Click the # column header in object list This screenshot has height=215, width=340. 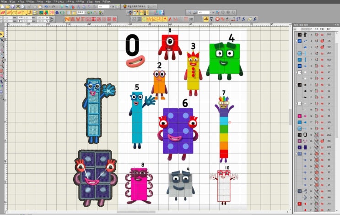click(x=311, y=29)
